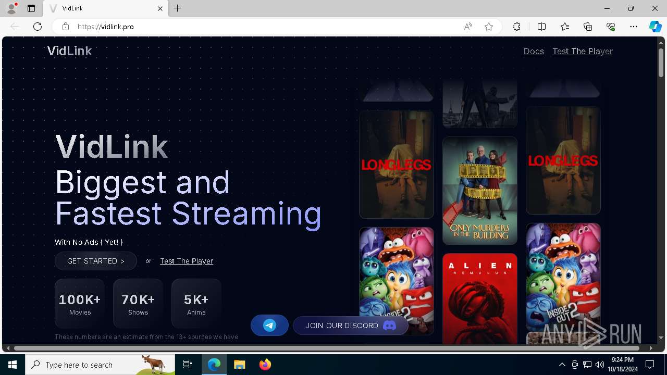Click the GET STARTED button

[96, 261]
